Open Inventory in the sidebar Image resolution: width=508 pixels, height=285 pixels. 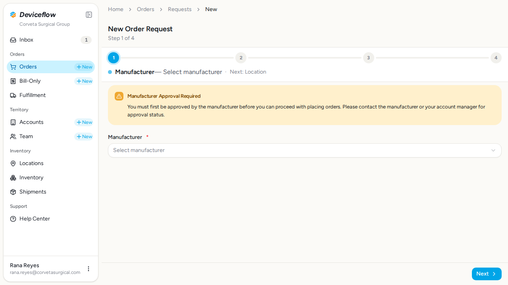pyautogui.click(x=51, y=178)
